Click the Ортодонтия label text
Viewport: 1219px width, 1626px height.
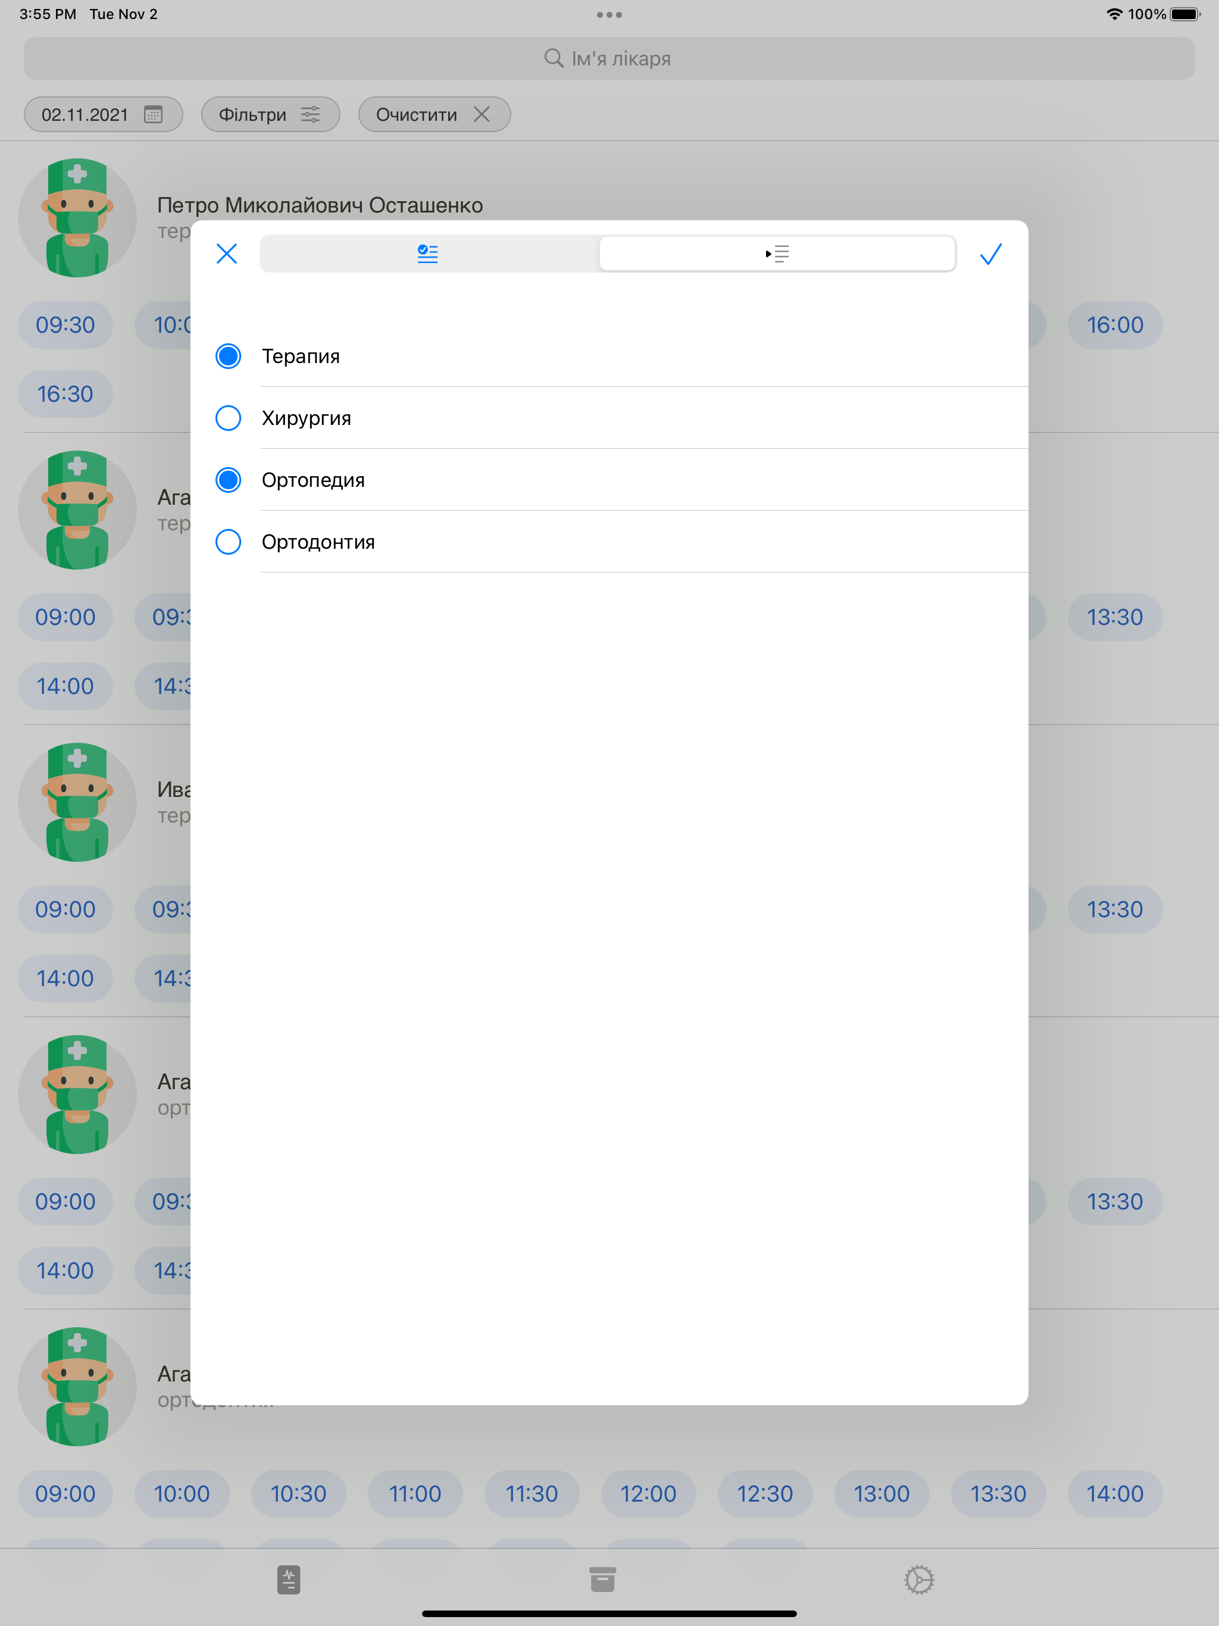coord(318,542)
